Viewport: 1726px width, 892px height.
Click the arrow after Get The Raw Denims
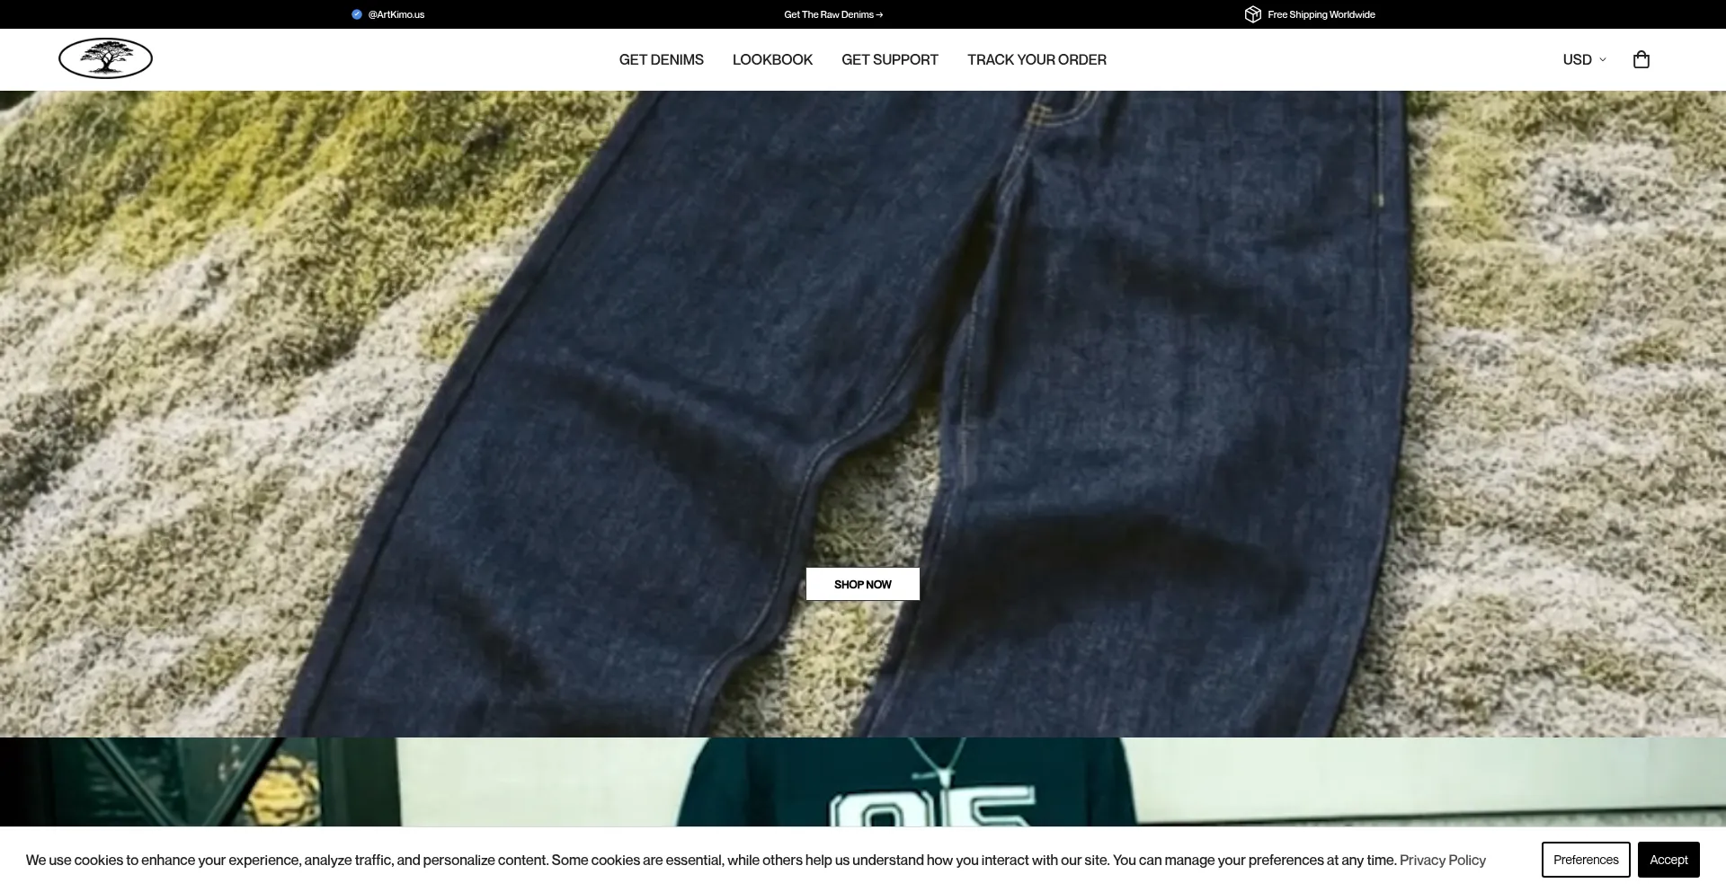click(879, 14)
